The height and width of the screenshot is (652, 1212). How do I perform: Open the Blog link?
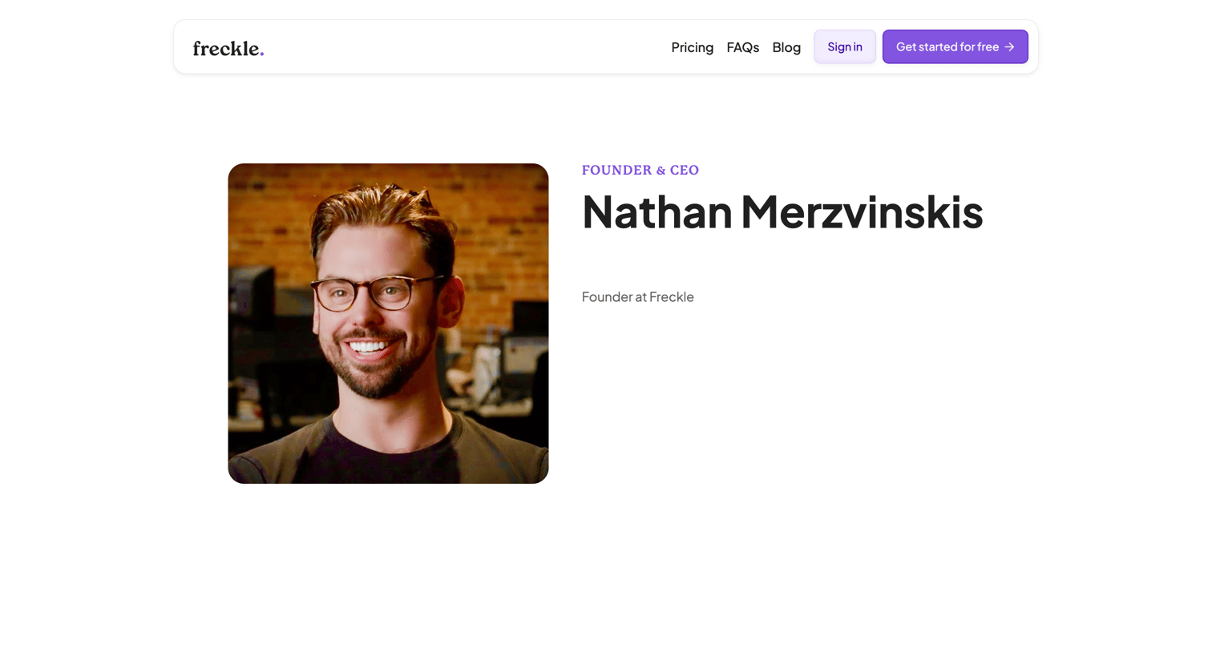point(786,47)
